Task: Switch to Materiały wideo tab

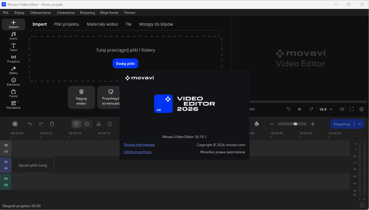Action: point(102,24)
